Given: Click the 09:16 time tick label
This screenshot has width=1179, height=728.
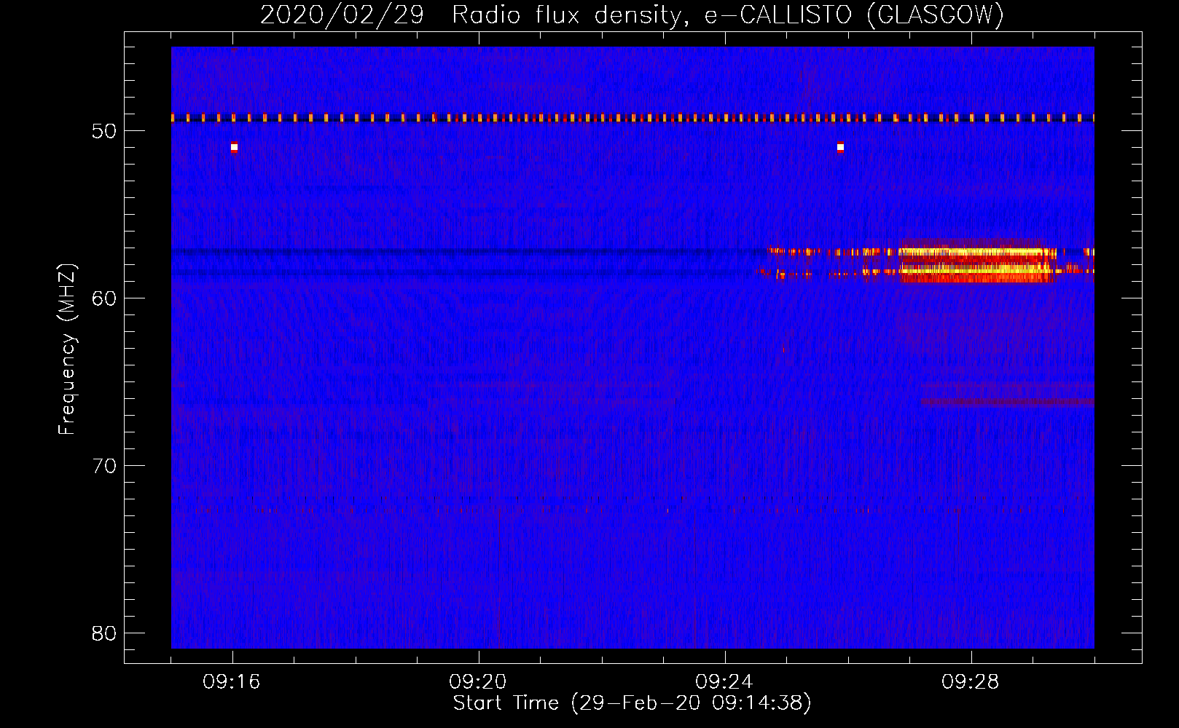Looking at the screenshot, I should pyautogui.click(x=232, y=682).
